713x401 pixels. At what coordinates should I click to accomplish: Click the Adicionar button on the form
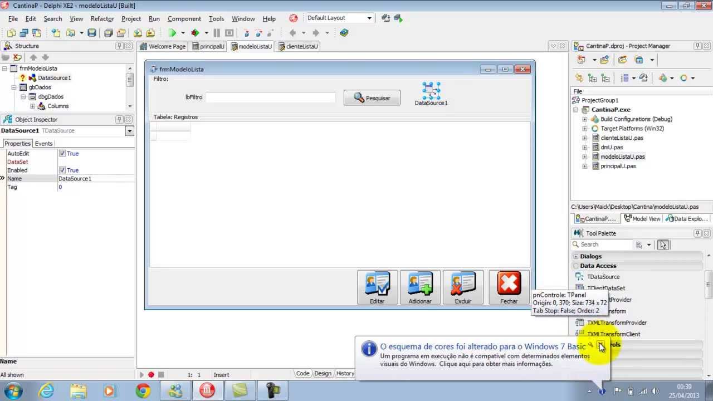point(420,287)
